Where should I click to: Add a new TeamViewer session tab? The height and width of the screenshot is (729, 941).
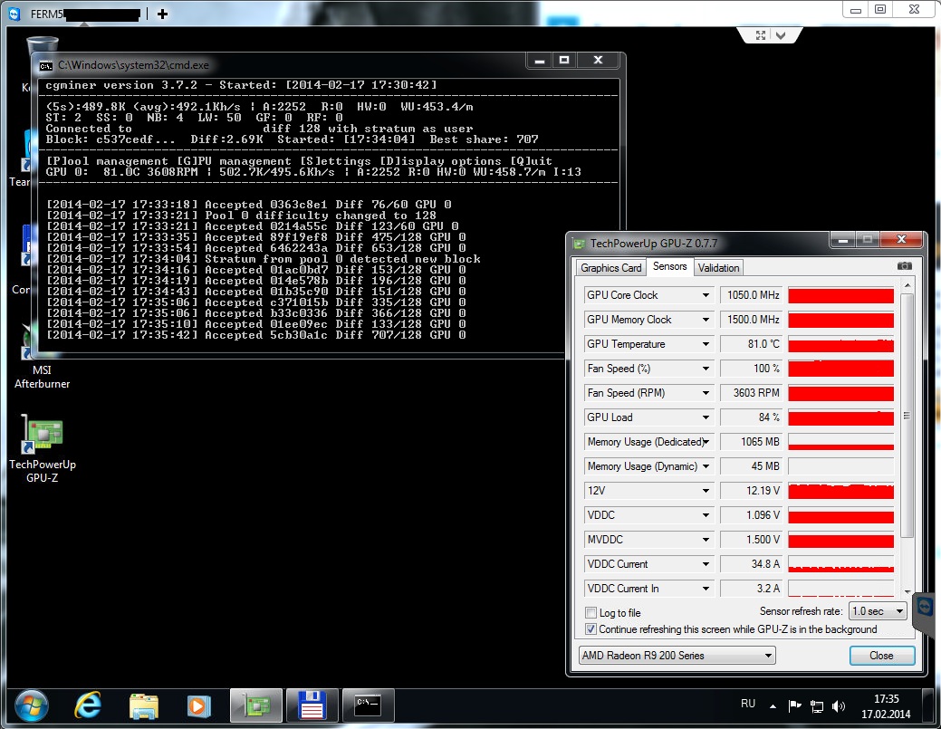[x=162, y=14]
